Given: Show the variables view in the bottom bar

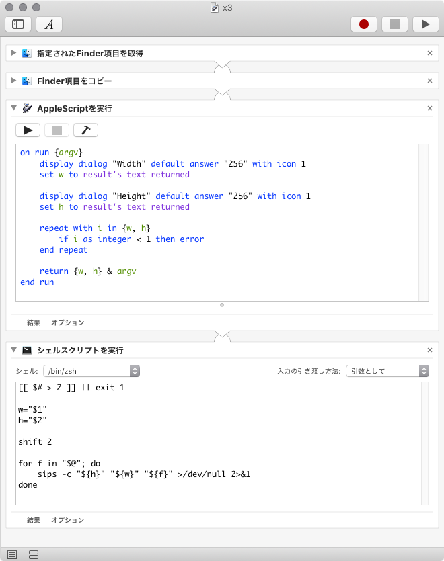Looking at the screenshot, I should point(34,554).
